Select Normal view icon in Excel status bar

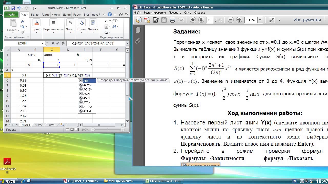68,130
